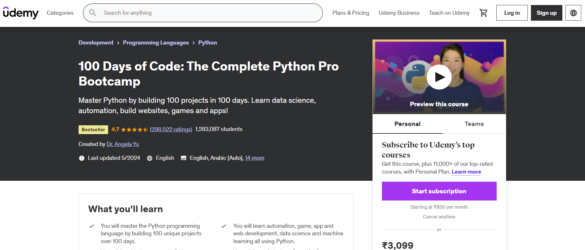Click the Last updated 5/2024 text
Screen dimensions: 585x250
(114, 158)
